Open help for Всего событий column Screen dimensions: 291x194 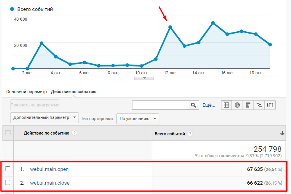point(190,134)
